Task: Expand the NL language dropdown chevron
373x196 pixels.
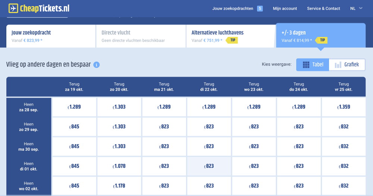Action: (361, 8)
